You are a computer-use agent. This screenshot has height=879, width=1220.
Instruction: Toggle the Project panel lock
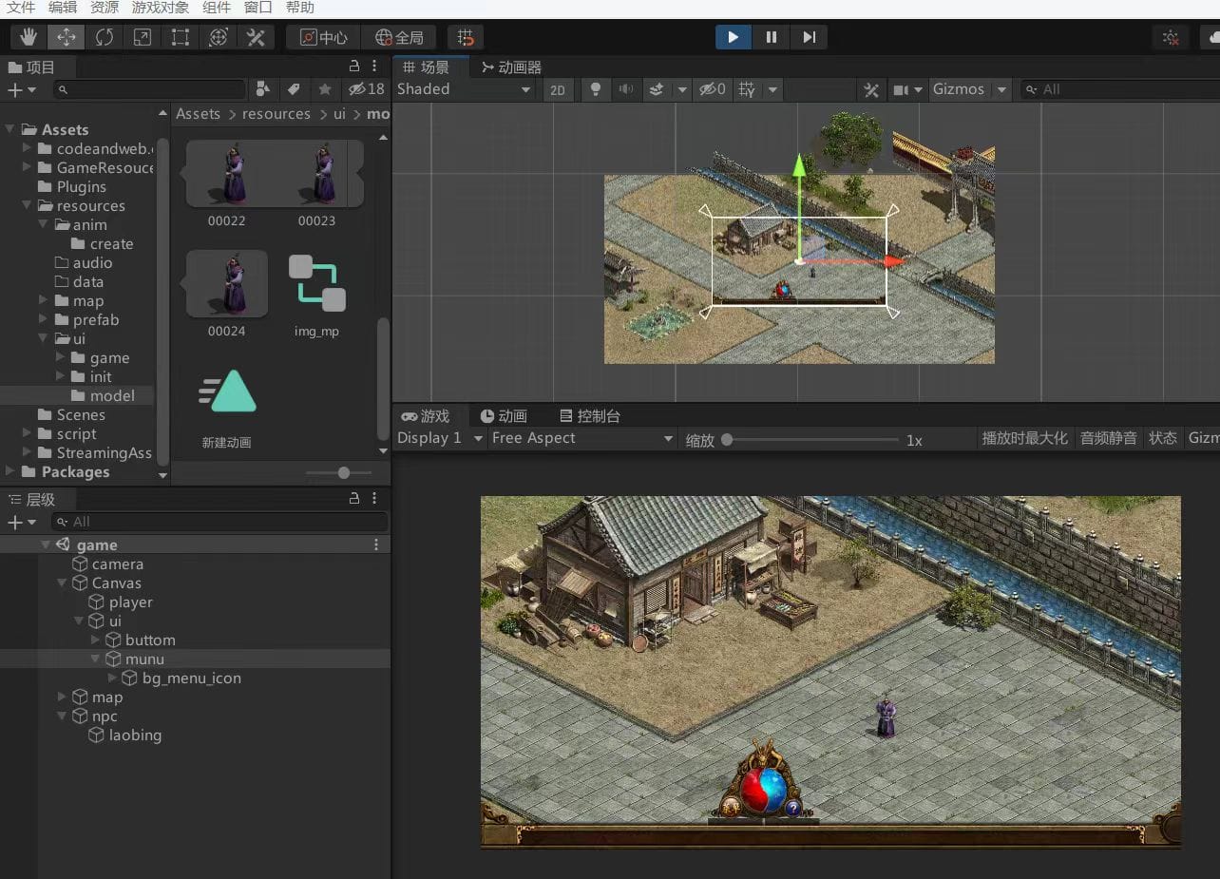(x=354, y=67)
